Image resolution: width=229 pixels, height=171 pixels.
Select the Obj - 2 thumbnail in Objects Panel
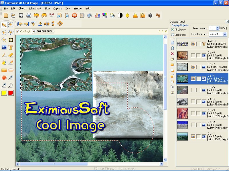182,125
